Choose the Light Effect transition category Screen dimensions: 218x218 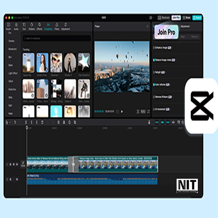click(x=13, y=73)
